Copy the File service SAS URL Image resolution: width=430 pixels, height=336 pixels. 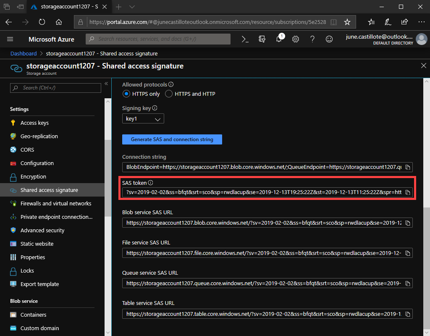pyautogui.click(x=408, y=253)
